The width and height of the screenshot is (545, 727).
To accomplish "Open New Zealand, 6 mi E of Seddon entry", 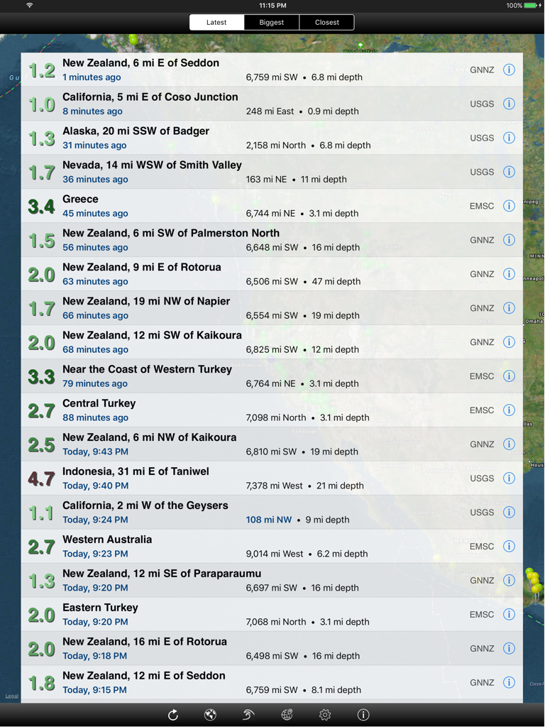I will pos(272,70).
